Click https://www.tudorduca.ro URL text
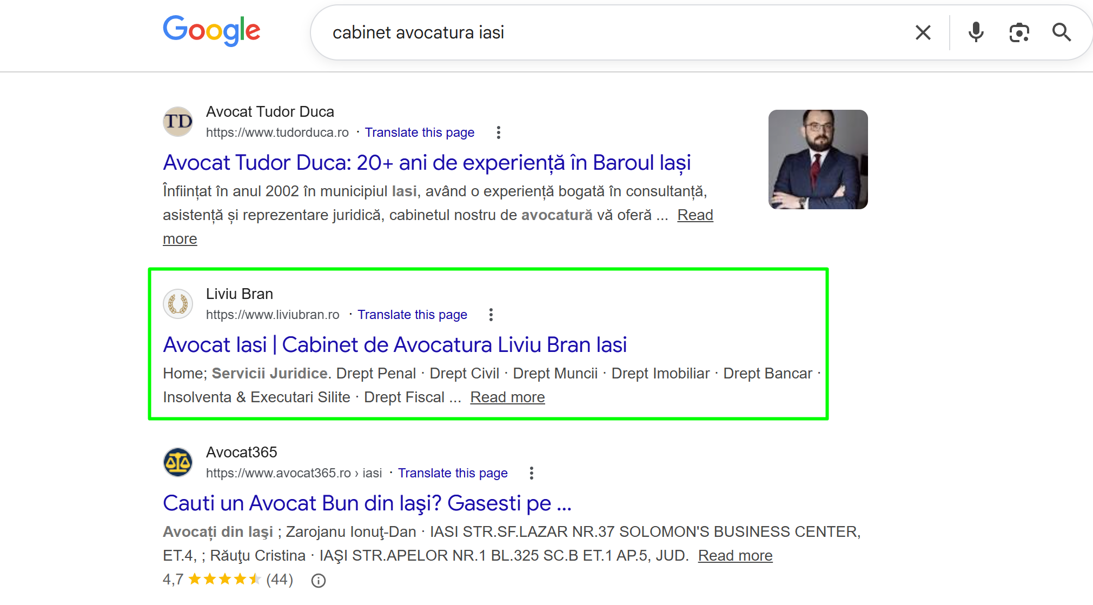 point(277,132)
